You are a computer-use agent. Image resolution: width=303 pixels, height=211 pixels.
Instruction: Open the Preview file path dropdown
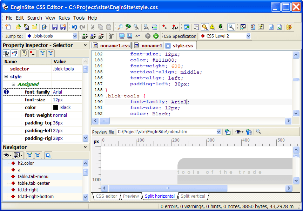pyautogui.click(x=218, y=132)
